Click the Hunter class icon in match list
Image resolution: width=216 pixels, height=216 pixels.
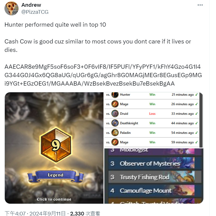click(115, 95)
